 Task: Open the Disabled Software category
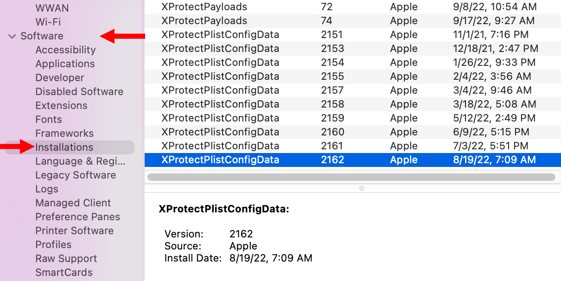[x=79, y=92]
